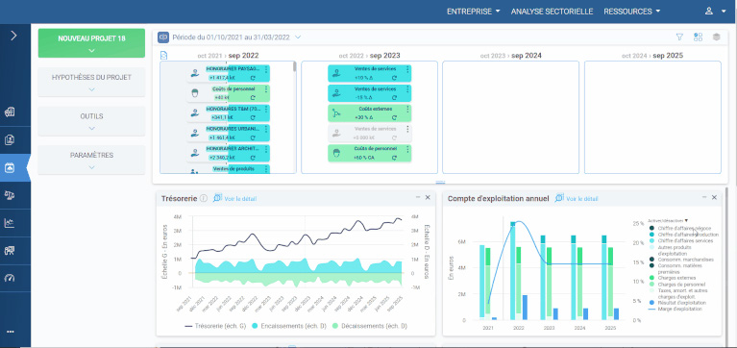Click the blue period icon beside Période
Viewport: 737px width, 348px height.
click(x=163, y=37)
